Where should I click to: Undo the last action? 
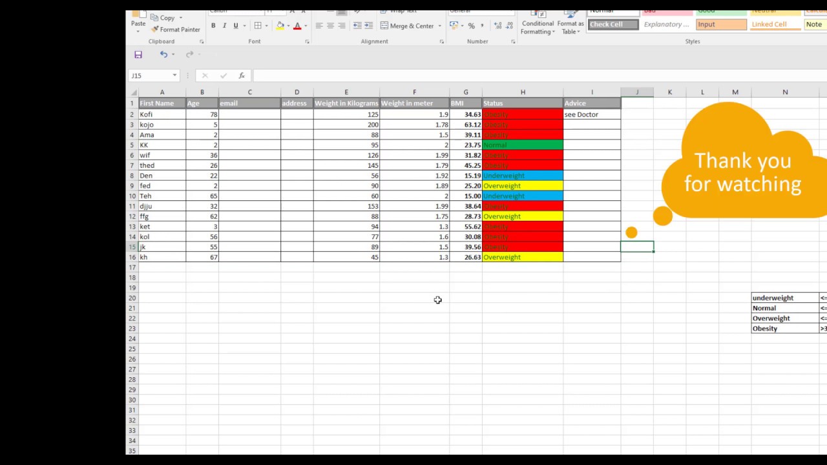click(x=163, y=54)
